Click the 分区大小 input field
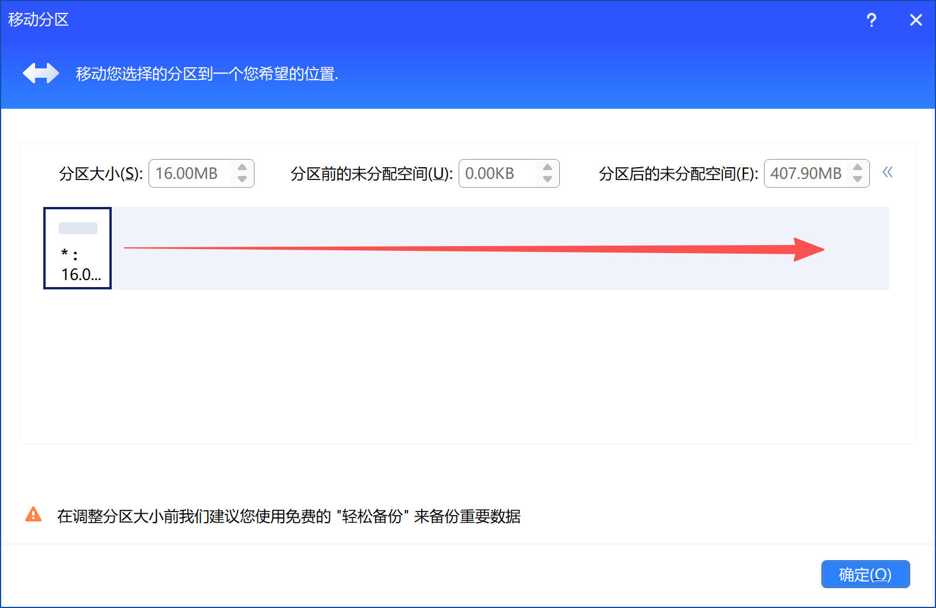Viewport: 936px width, 608px height. click(190, 174)
